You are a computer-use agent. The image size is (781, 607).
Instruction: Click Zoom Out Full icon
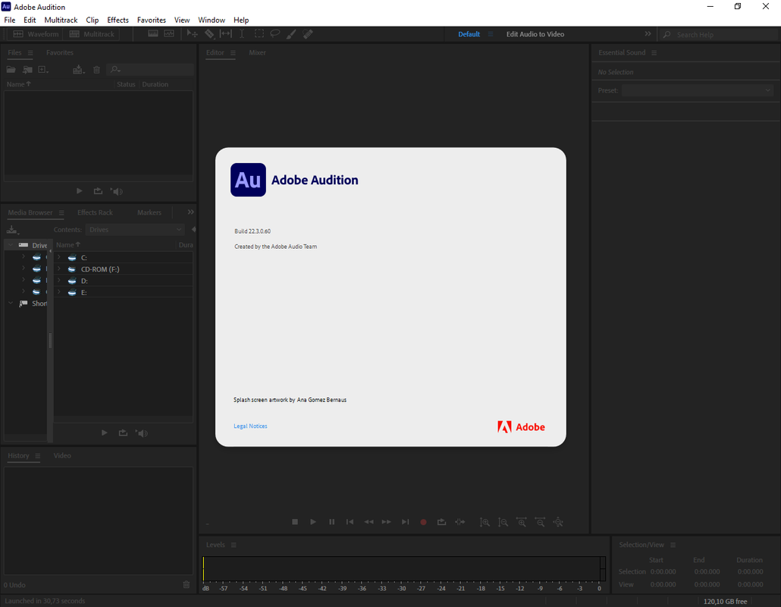tap(558, 522)
